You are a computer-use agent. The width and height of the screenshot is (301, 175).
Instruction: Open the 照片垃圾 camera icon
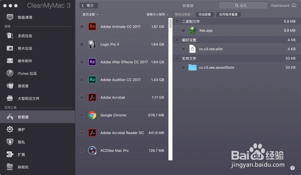click(10, 48)
